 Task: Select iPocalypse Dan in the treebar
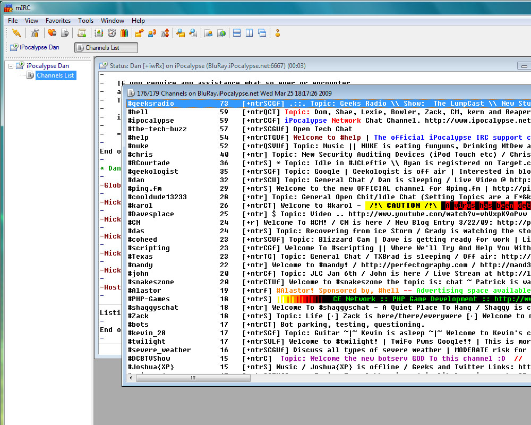pos(48,66)
